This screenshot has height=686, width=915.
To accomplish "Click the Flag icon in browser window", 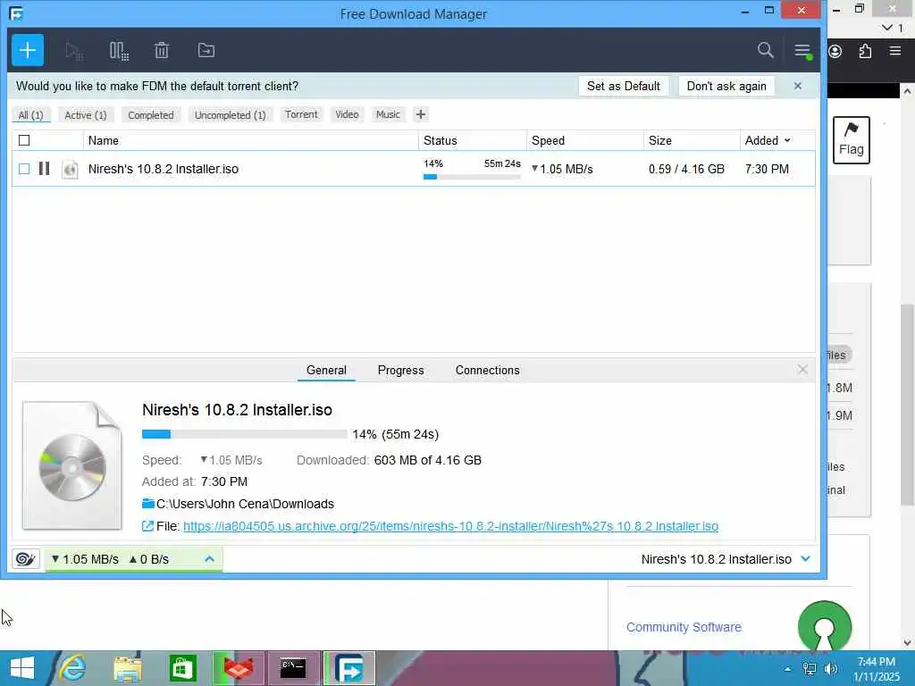I will pyautogui.click(x=852, y=140).
